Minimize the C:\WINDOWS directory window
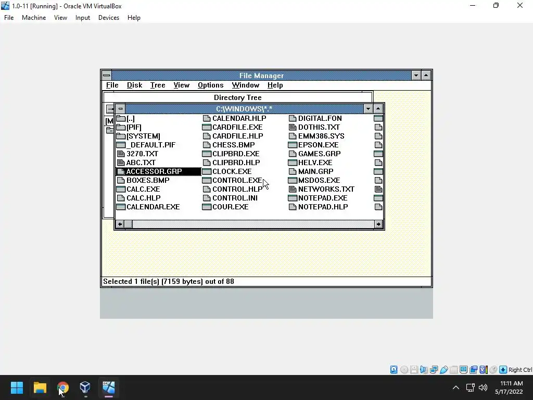The width and height of the screenshot is (533, 400). 368,109
